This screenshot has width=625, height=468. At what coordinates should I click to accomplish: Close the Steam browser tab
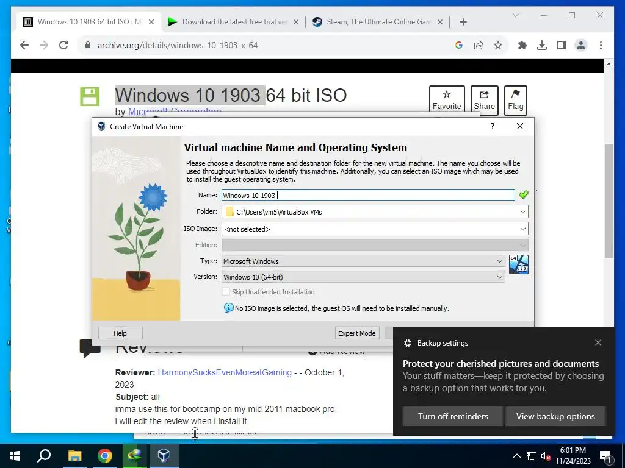(439, 22)
